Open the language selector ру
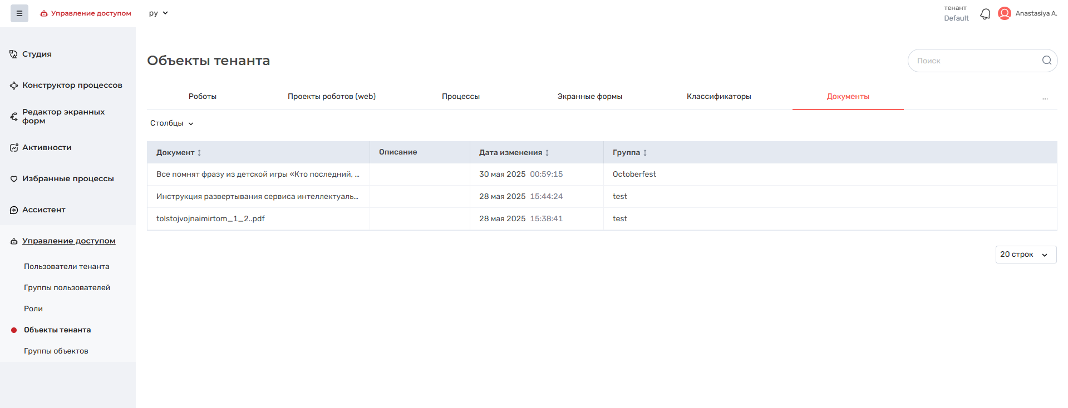The width and height of the screenshot is (1068, 408). (158, 13)
